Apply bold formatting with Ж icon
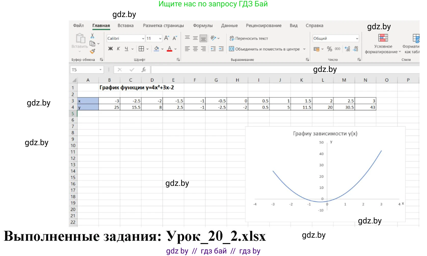Screen dimensions: 427x256 111,49
